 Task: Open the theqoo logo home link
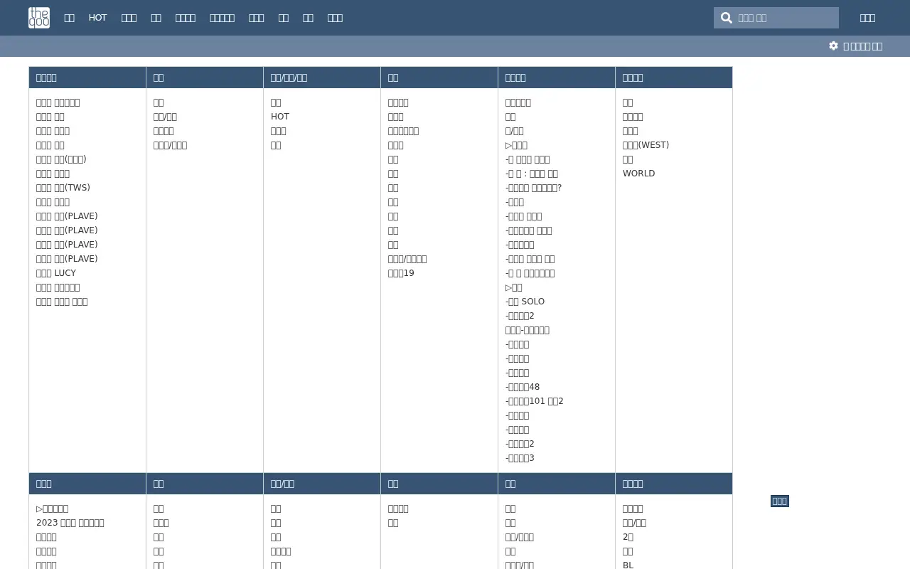pyautogui.click(x=39, y=18)
